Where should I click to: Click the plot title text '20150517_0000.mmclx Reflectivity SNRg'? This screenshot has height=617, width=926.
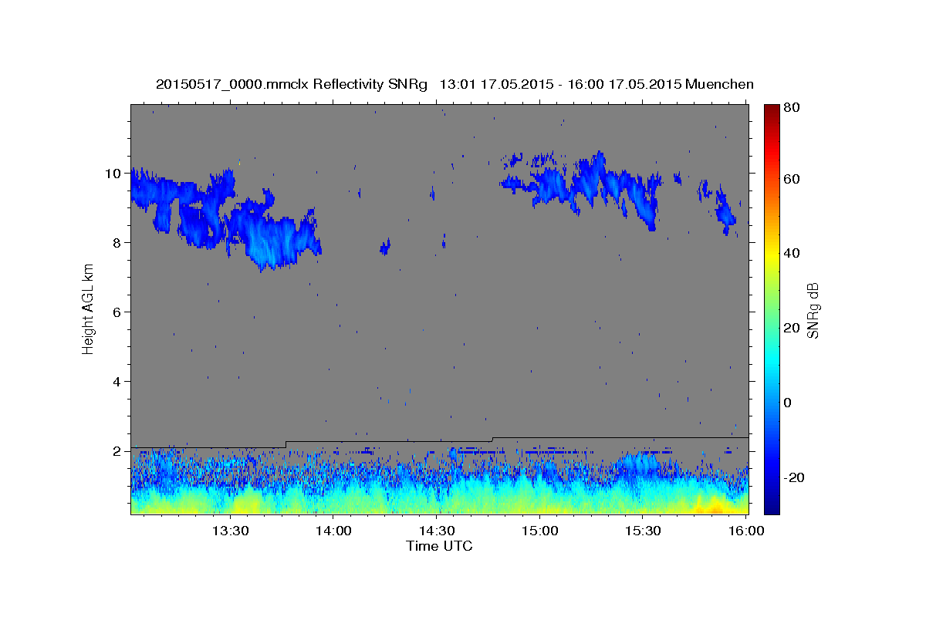coord(292,84)
